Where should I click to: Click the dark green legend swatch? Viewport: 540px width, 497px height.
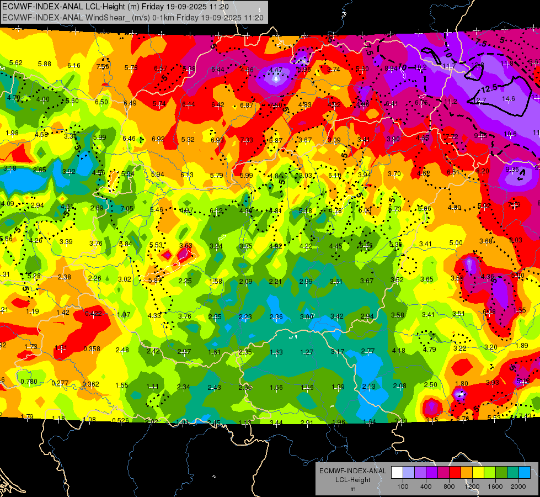pos(501,472)
